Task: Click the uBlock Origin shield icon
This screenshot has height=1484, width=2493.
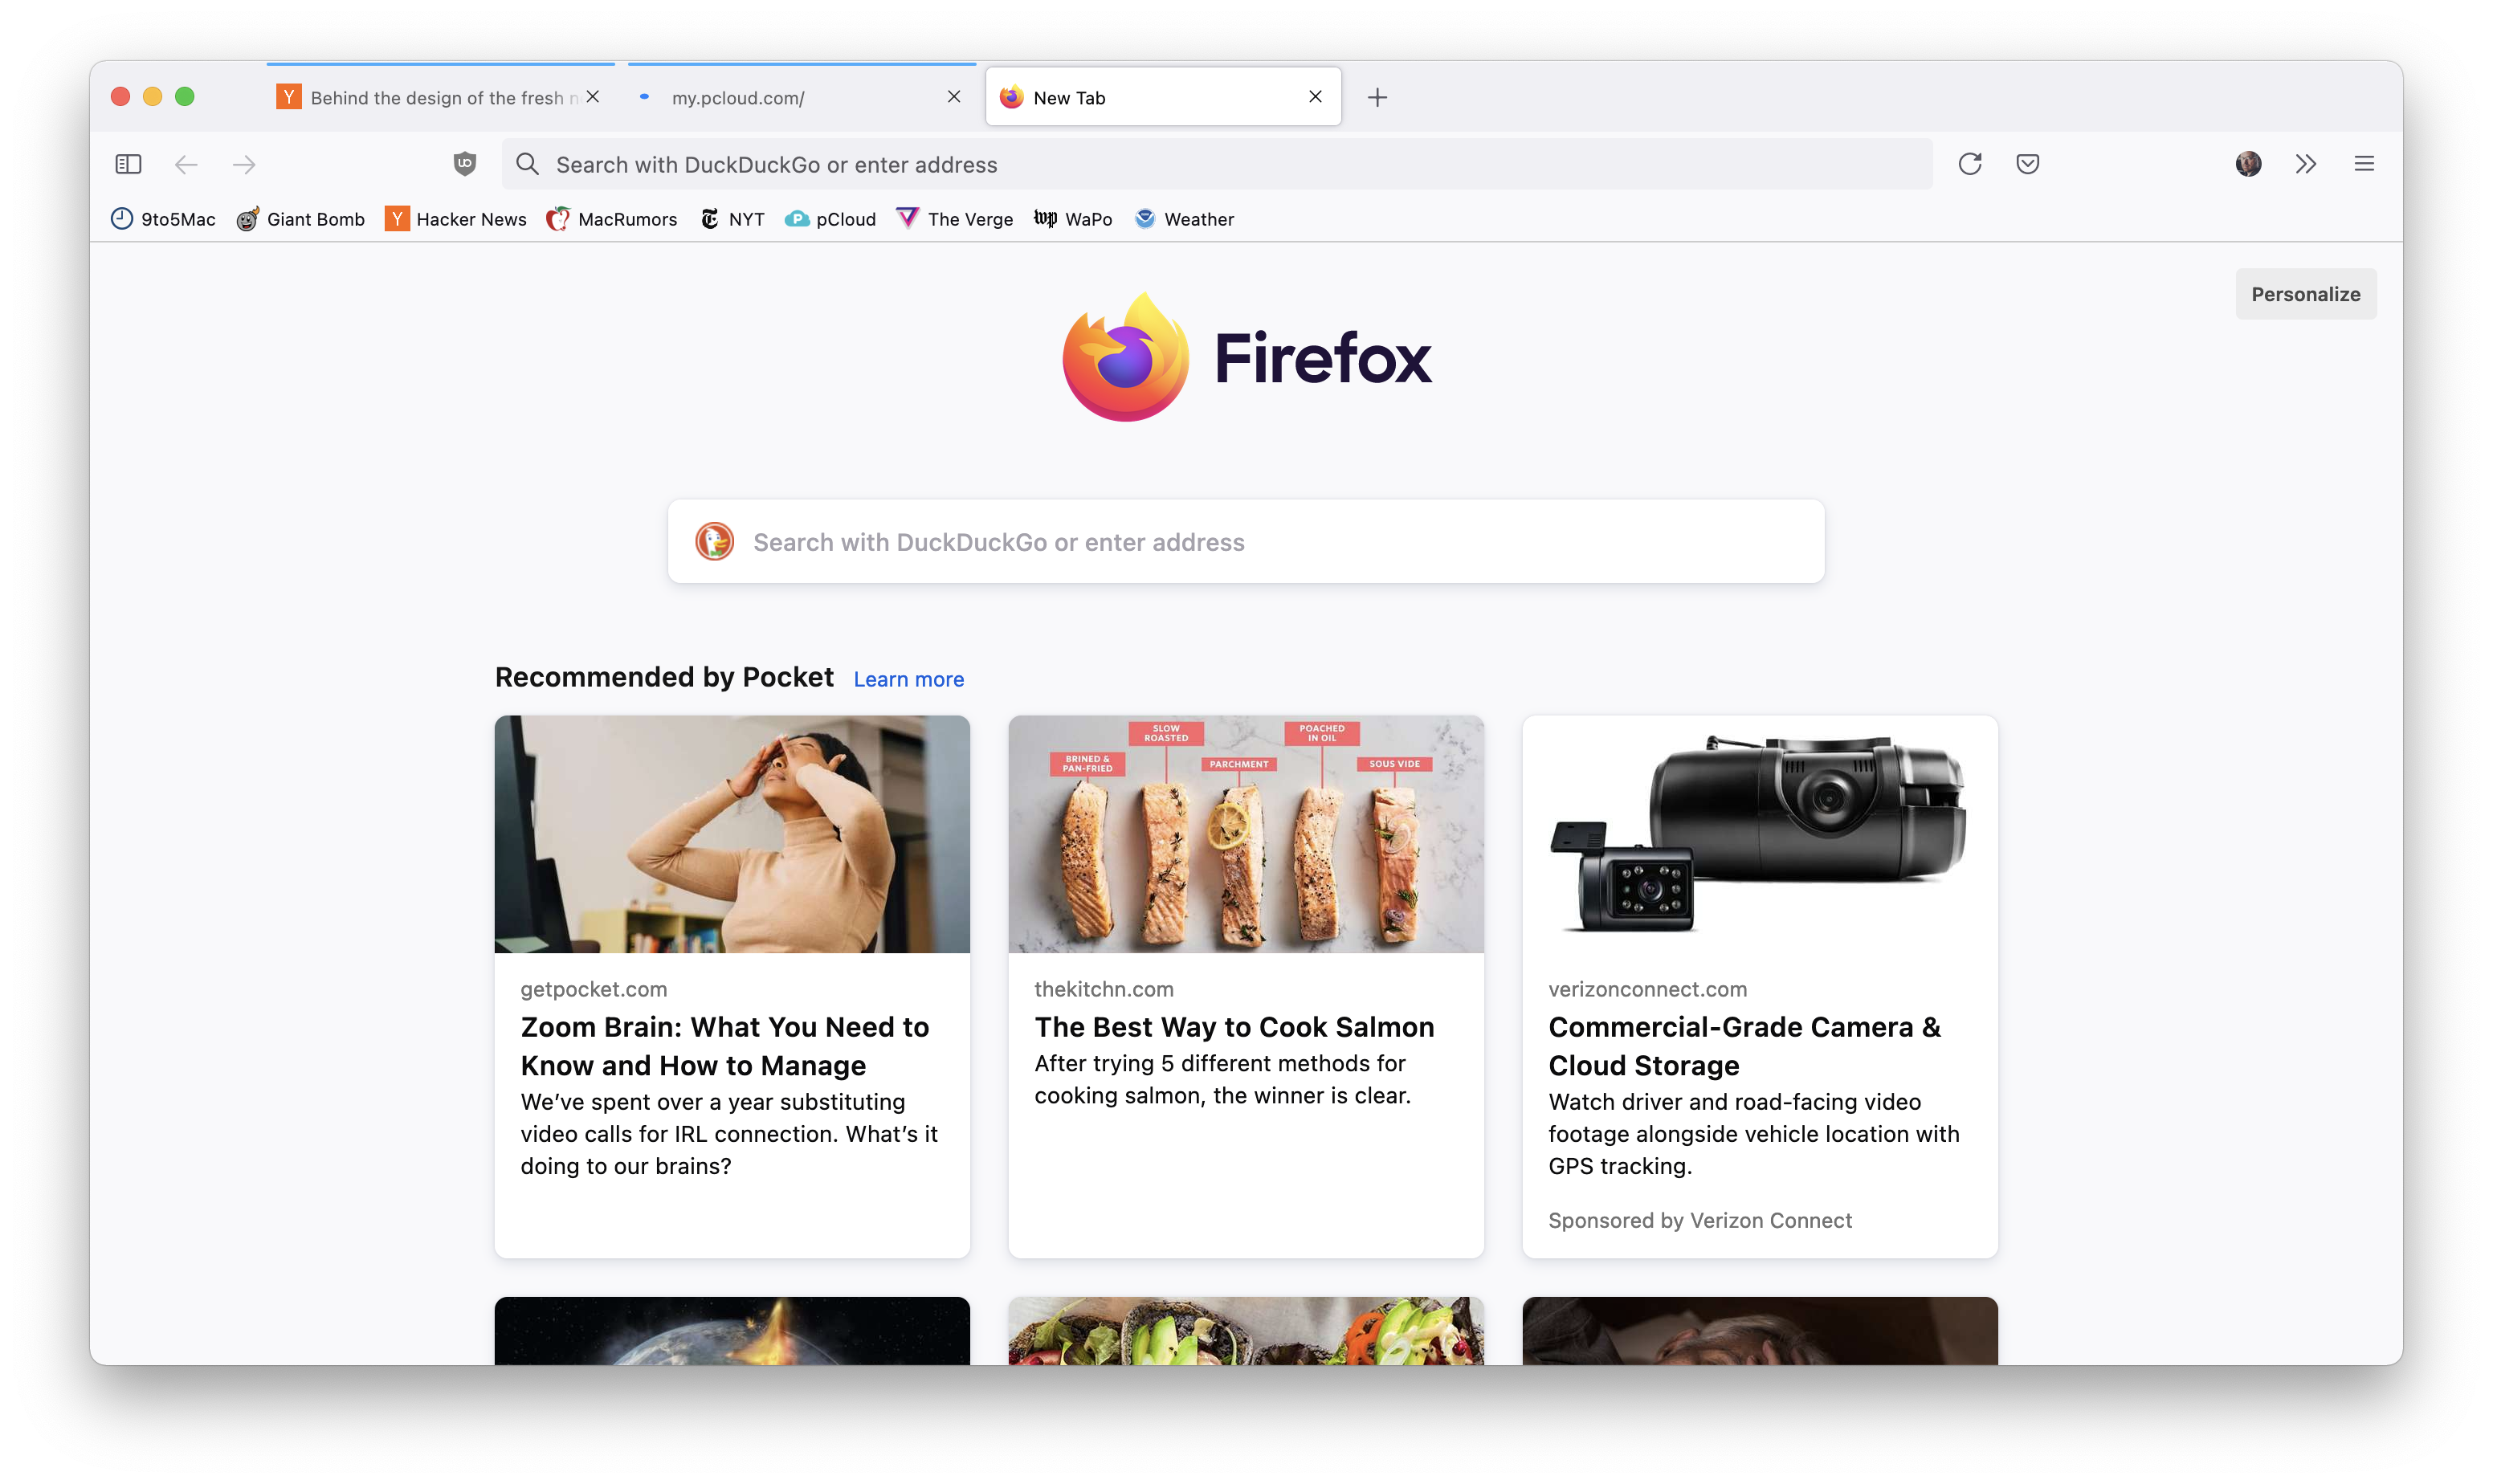Action: pos(465,164)
